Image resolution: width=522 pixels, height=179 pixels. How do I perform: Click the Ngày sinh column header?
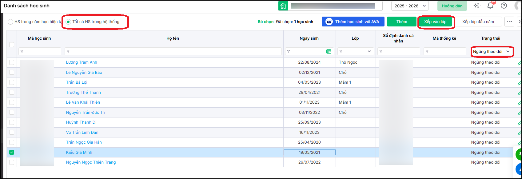(x=309, y=38)
